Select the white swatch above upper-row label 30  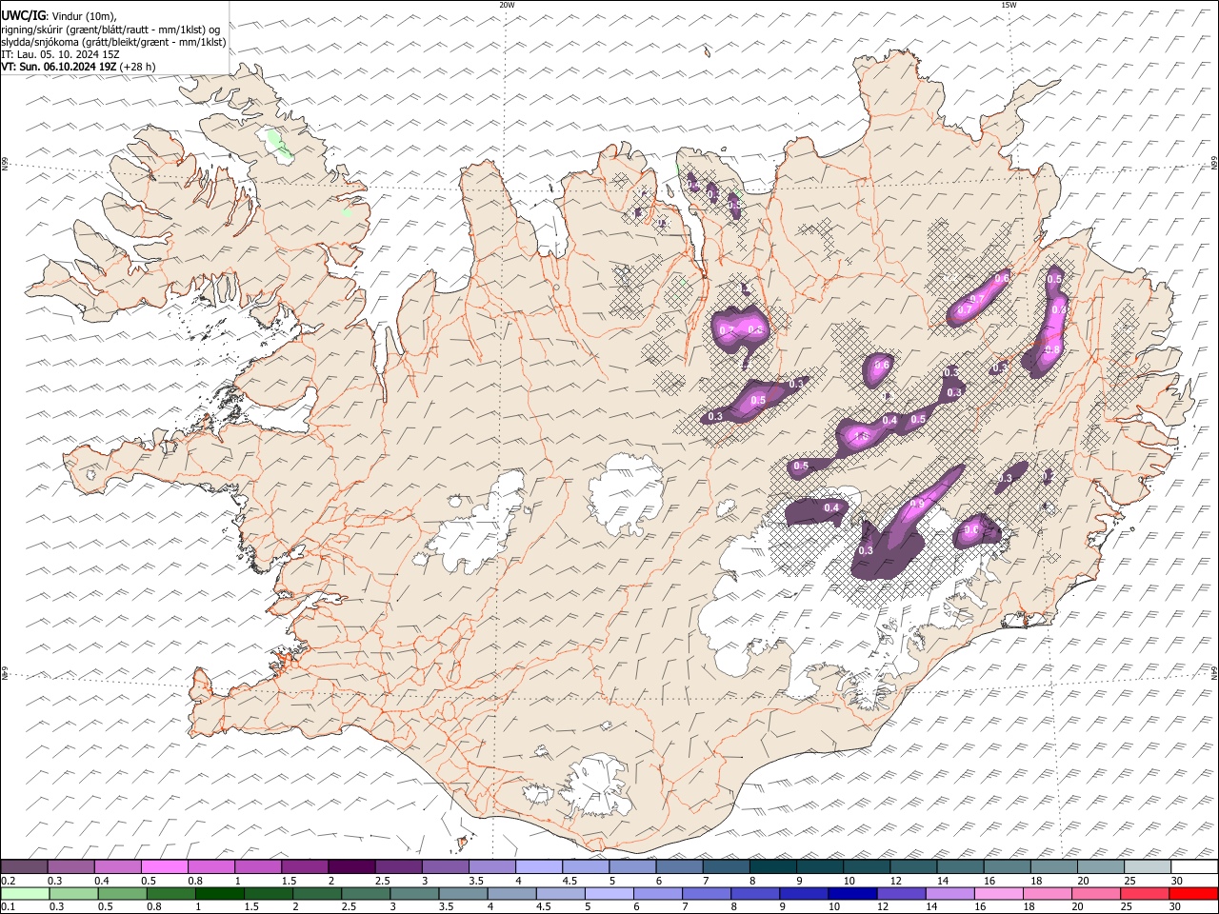[x=1192, y=867]
